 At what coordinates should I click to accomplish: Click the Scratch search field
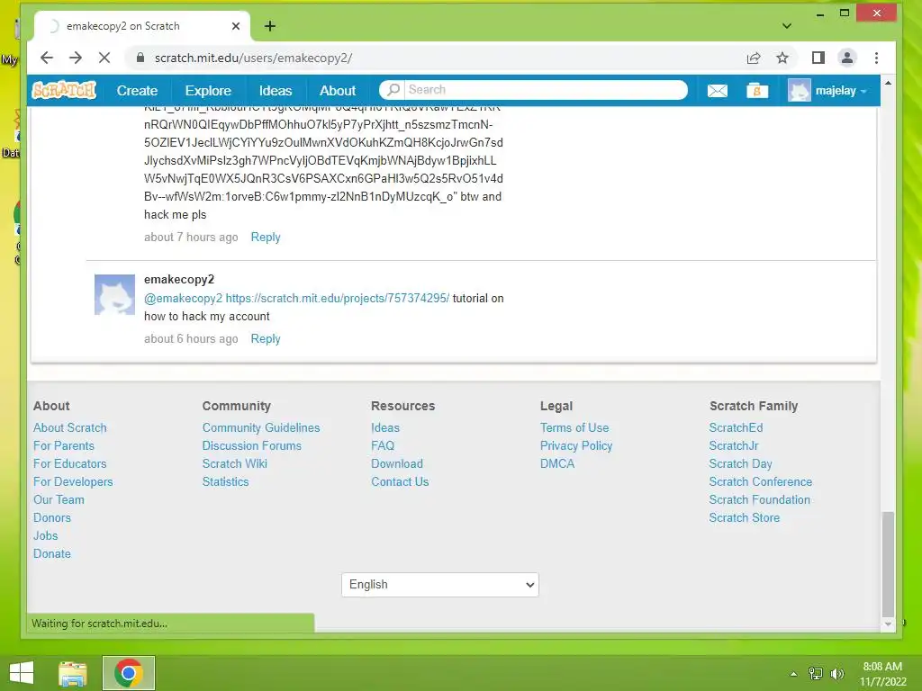tap(533, 89)
